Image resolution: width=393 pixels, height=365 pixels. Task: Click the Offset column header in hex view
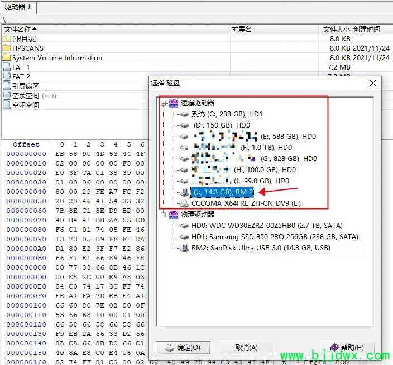(26, 144)
